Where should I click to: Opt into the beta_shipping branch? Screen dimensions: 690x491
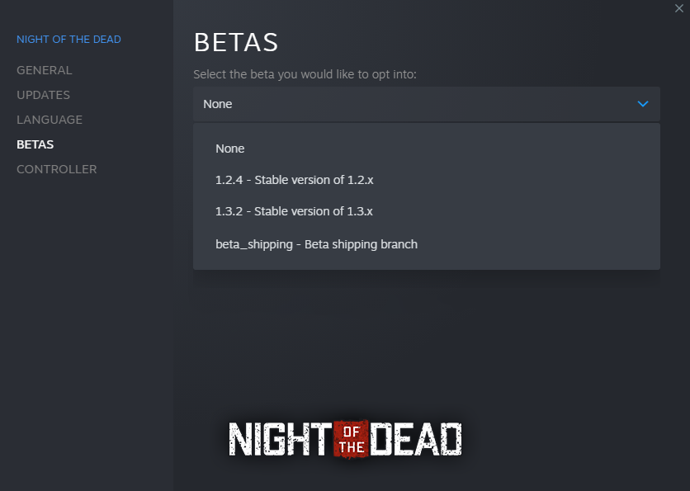(x=316, y=244)
